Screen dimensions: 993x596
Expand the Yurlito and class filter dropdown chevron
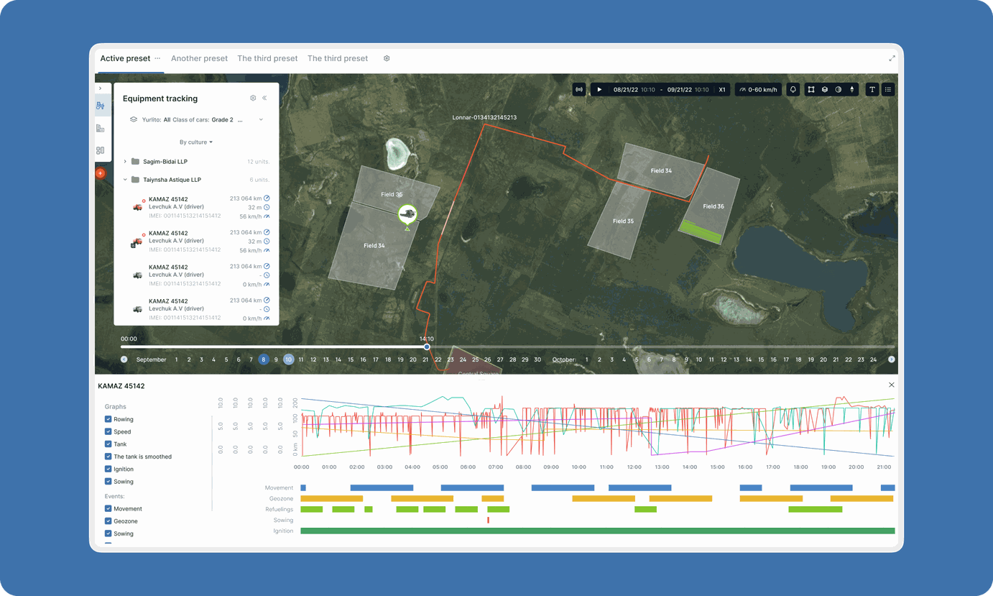click(x=261, y=120)
